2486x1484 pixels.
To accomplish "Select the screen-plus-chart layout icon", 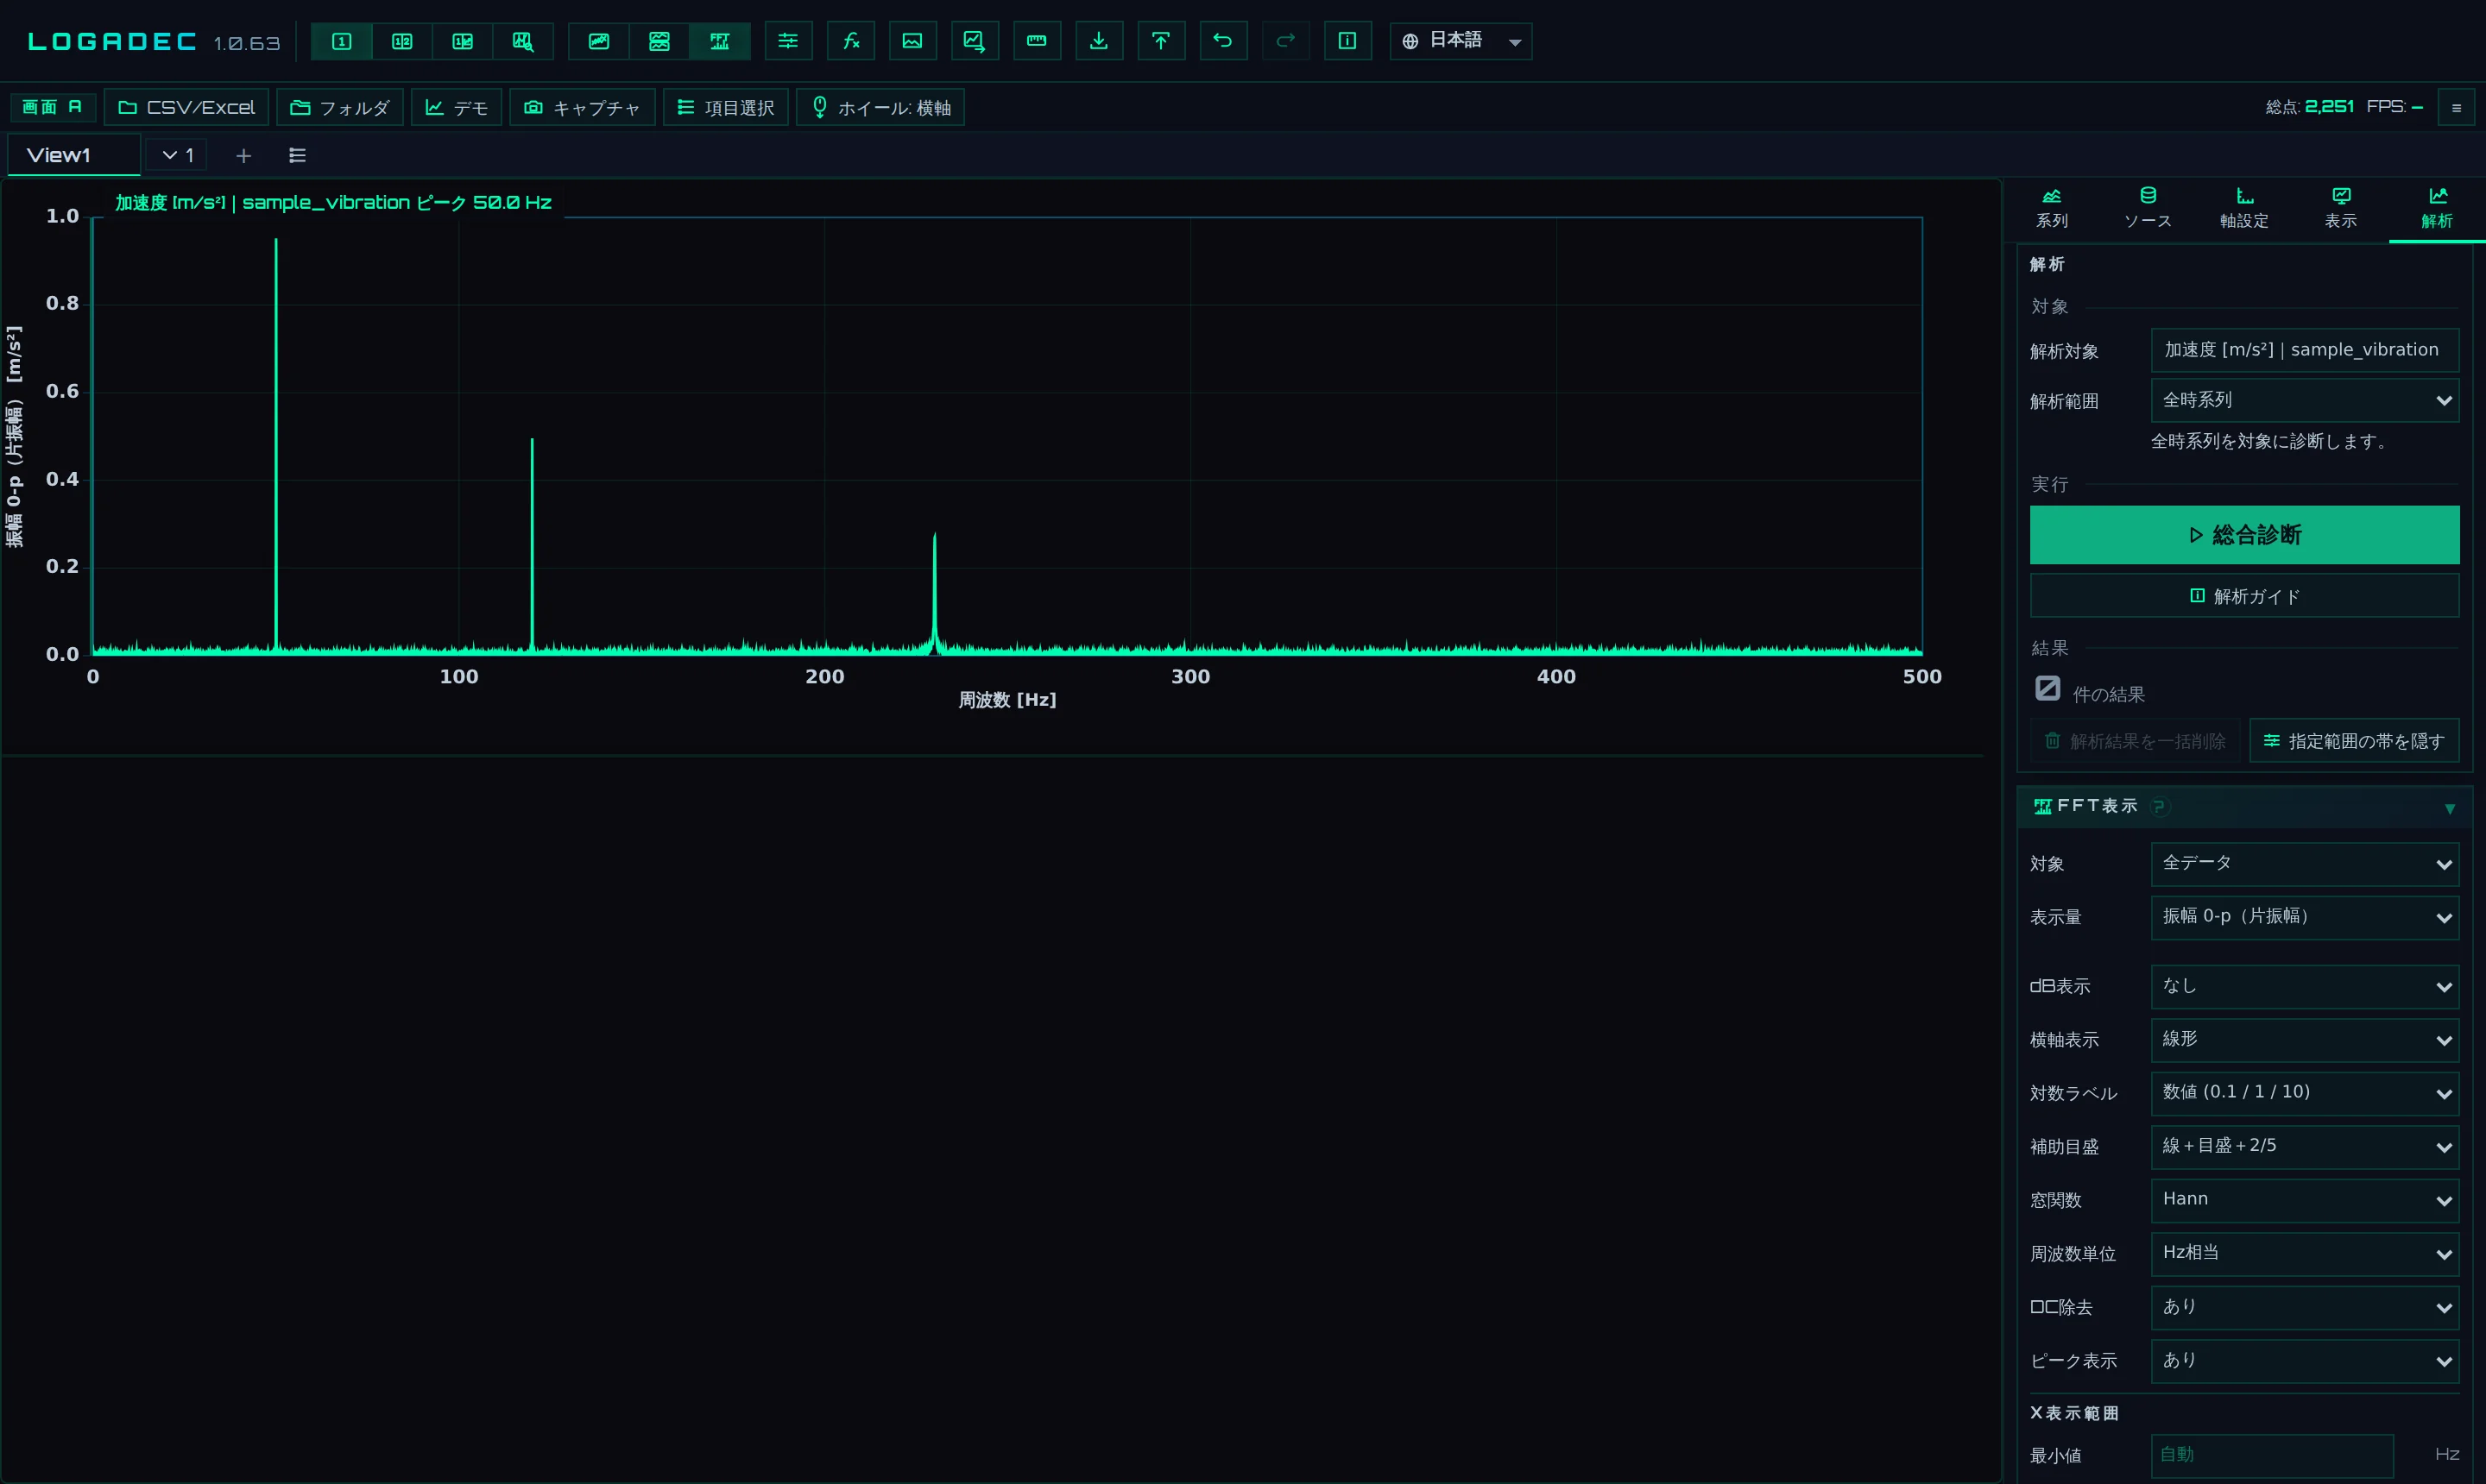I will point(462,41).
